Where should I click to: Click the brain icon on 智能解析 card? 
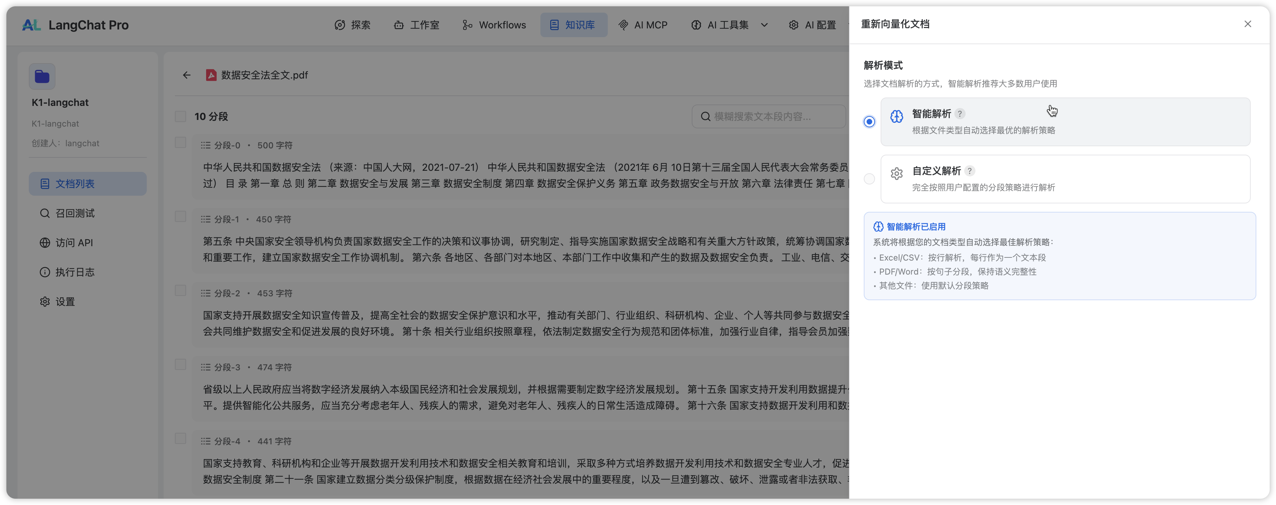896,116
